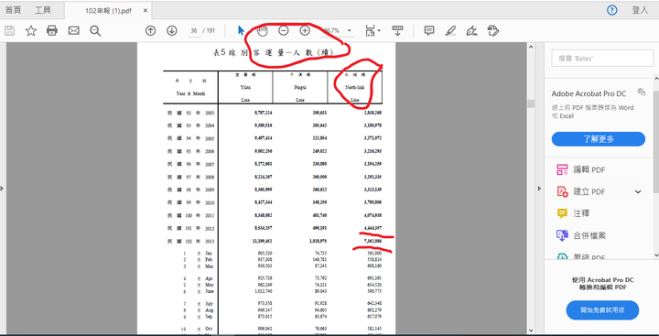Click the page title 表5 線別客運量
The width and height of the screenshot is (659, 336).
[x=273, y=52]
